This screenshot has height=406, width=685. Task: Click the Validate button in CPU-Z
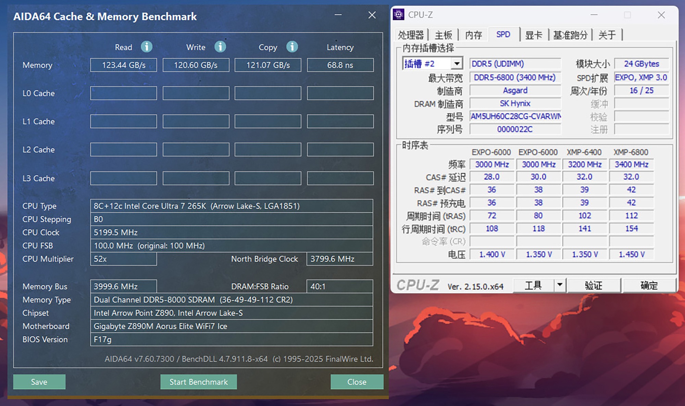pyautogui.click(x=594, y=285)
